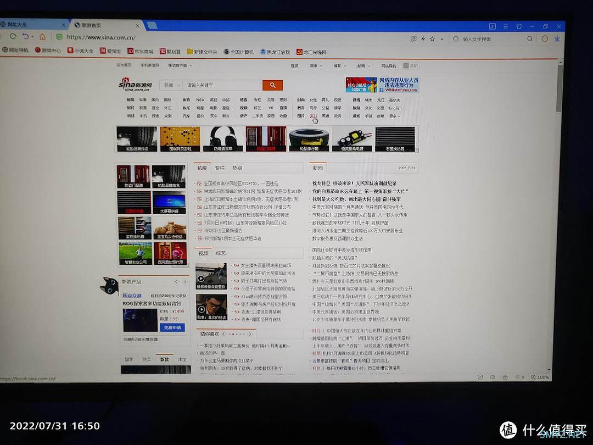Screen dimensions: 593x445
Task: Open the 京东商城 bookmark
Action: tap(141, 51)
